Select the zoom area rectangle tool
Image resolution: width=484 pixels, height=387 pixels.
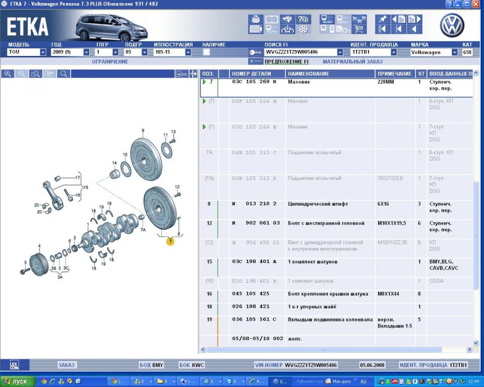[x=35, y=74]
